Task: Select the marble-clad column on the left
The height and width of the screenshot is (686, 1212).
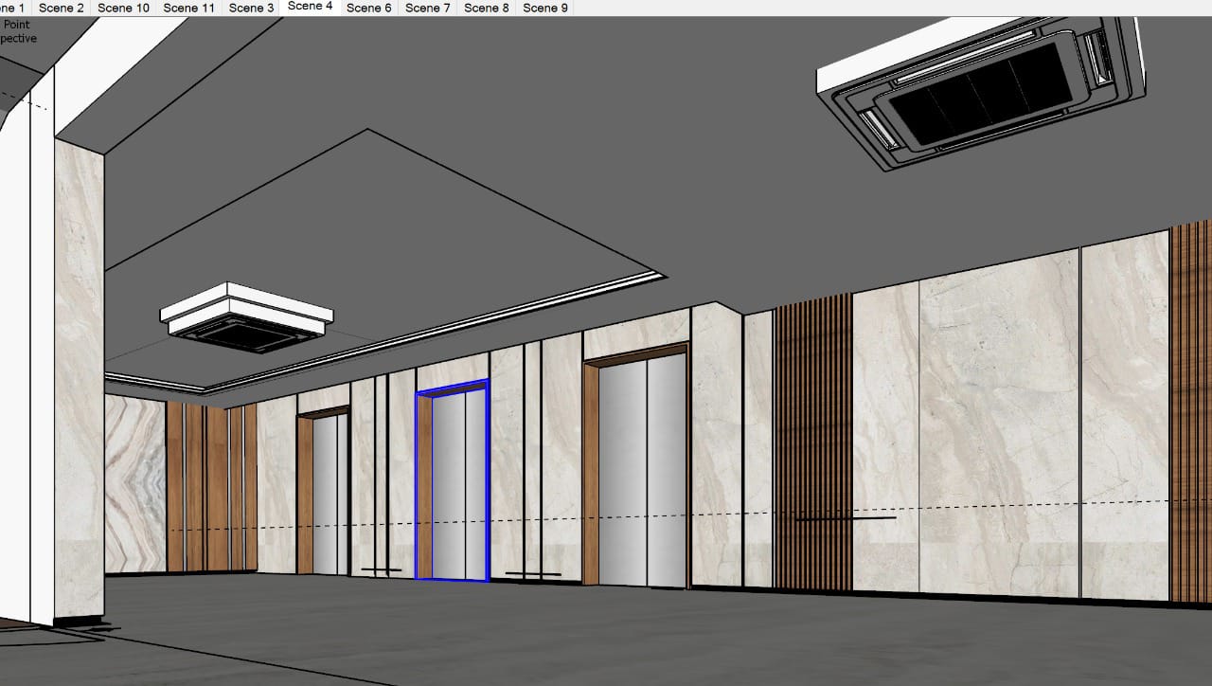Action: coord(80,379)
